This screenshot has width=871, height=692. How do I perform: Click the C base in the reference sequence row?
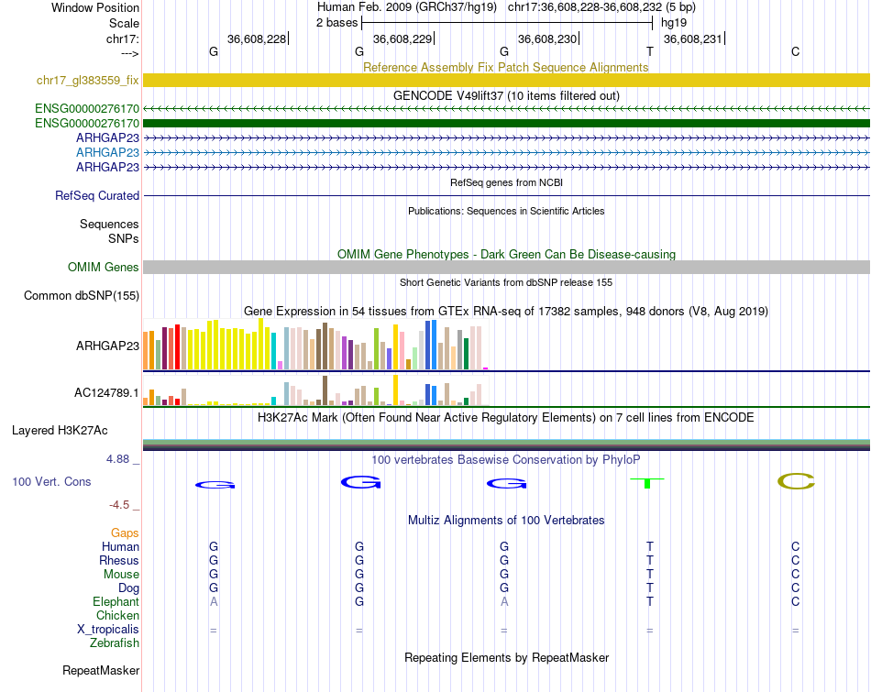(x=796, y=51)
